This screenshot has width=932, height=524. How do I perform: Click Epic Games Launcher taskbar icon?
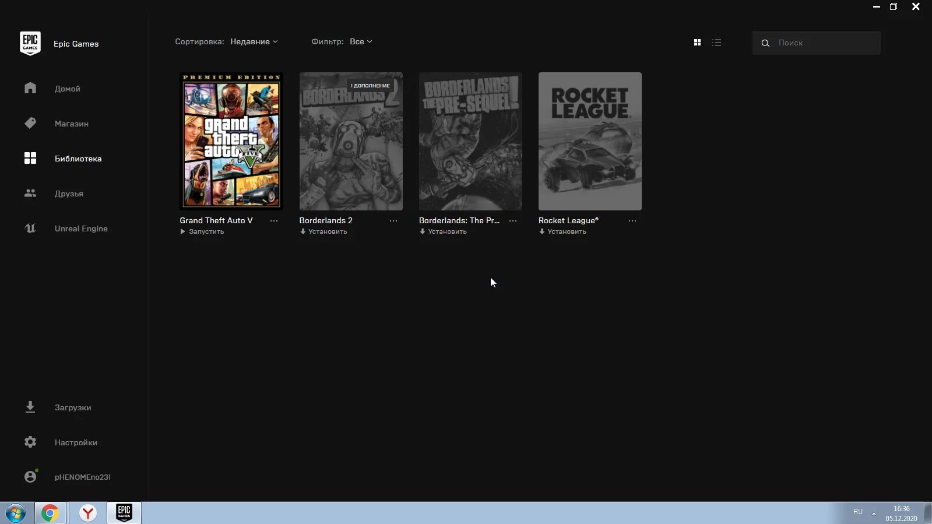[x=124, y=513]
